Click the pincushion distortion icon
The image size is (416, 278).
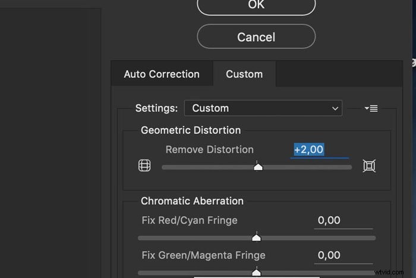[369, 166]
